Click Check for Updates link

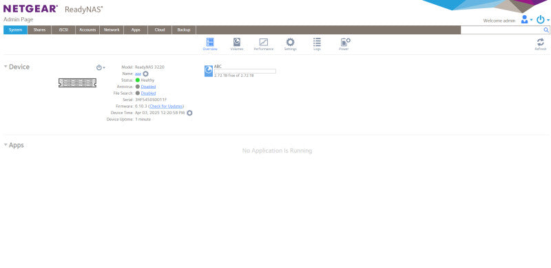tap(166, 107)
